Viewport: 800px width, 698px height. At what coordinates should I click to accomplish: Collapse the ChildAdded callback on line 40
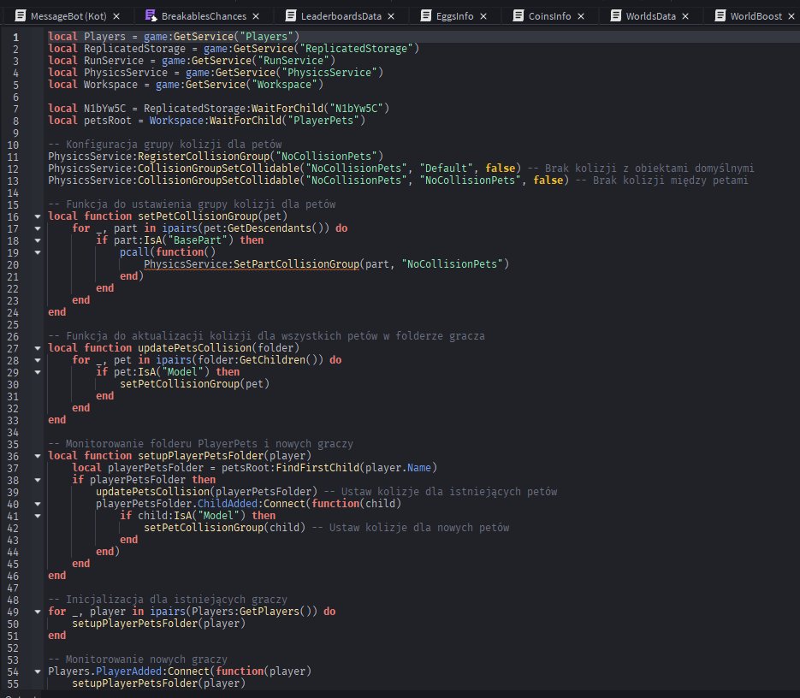pos(38,504)
